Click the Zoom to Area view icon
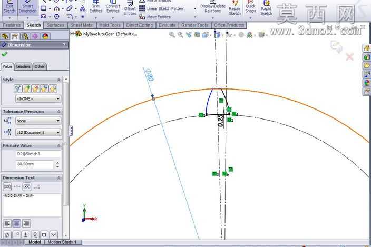Screen dimensions: 371x247 point(180,35)
